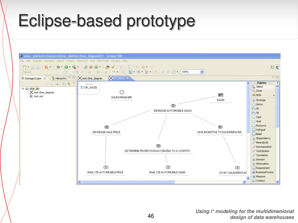Image resolution: width=298 pixels, height=223 pixels.
Task: Open the Run button dropdown arrow
Action: pos(70,67)
